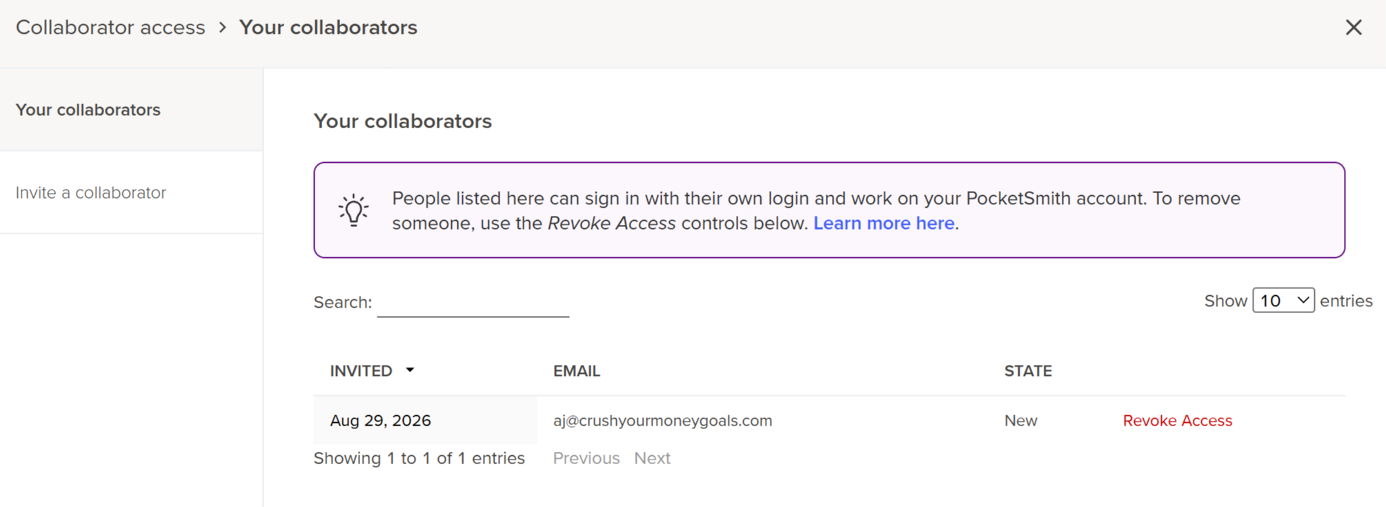Revoke Access for aj@crushyourmoneygoals.com
This screenshot has width=1386, height=507.
click(1177, 421)
